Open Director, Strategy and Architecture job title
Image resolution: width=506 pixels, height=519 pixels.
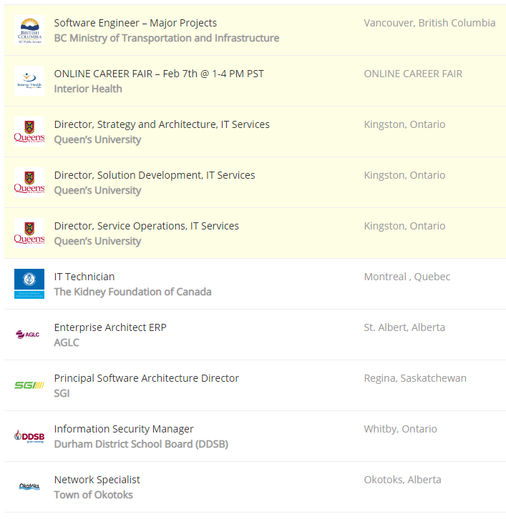tap(162, 124)
